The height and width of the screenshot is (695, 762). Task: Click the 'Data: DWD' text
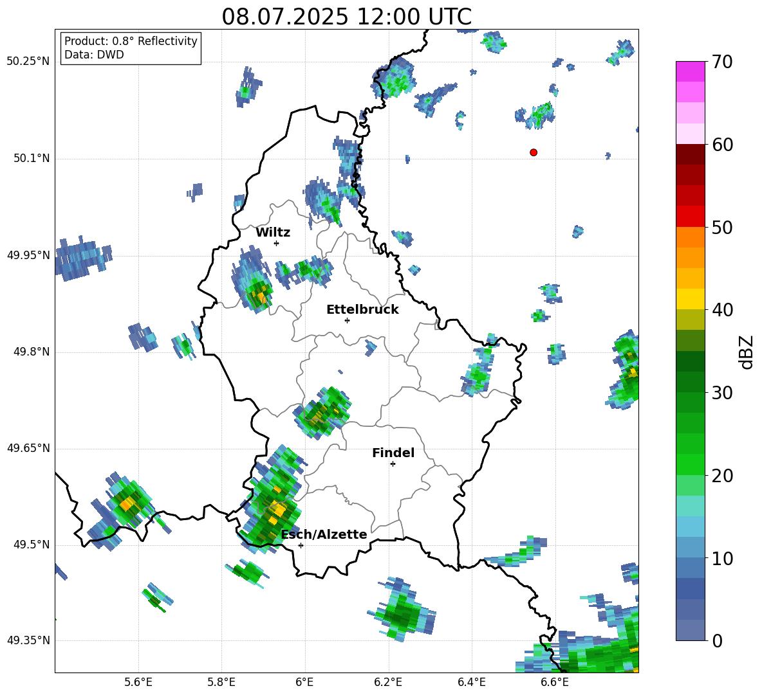94,55
